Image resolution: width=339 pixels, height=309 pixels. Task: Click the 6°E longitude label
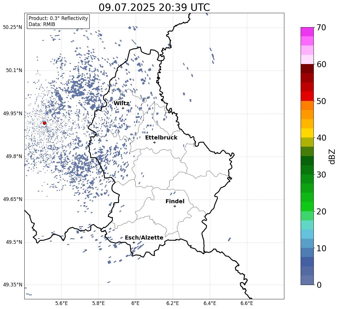click(135, 303)
